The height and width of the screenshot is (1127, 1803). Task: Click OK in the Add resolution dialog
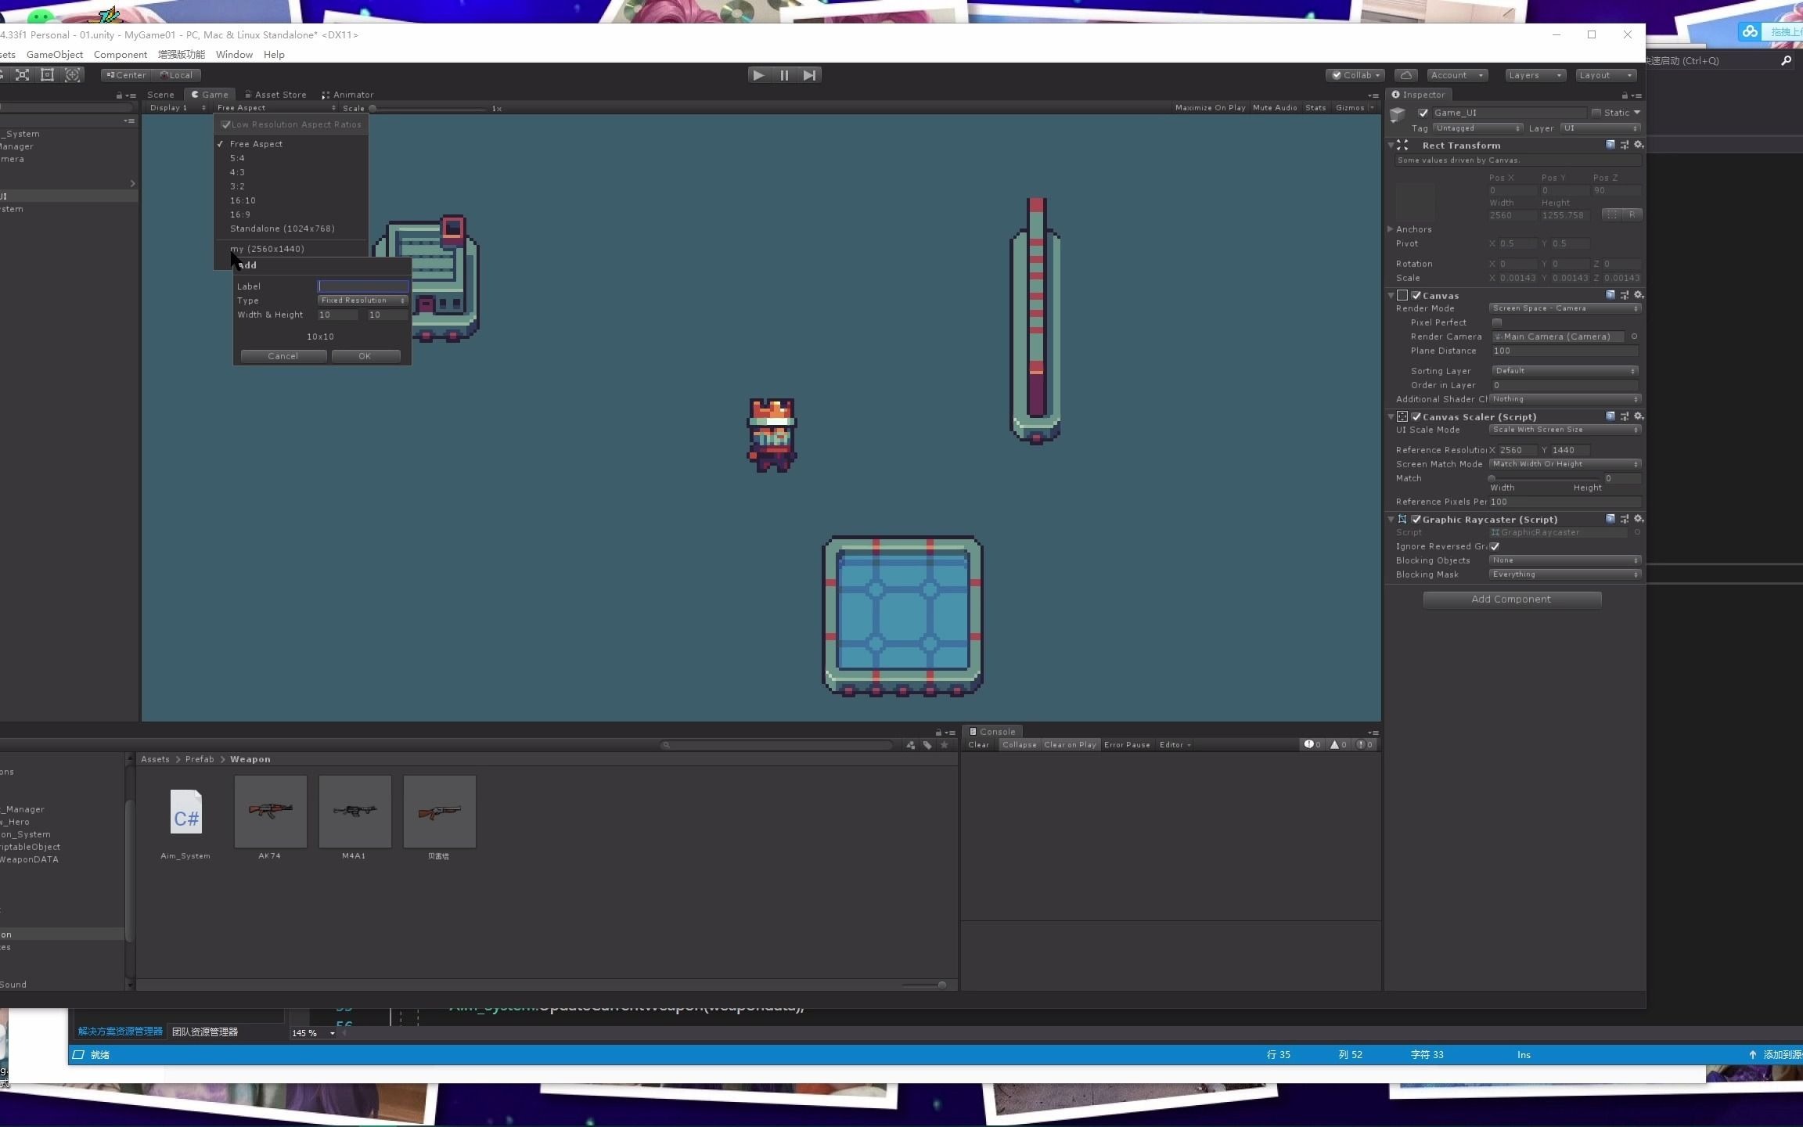click(365, 355)
